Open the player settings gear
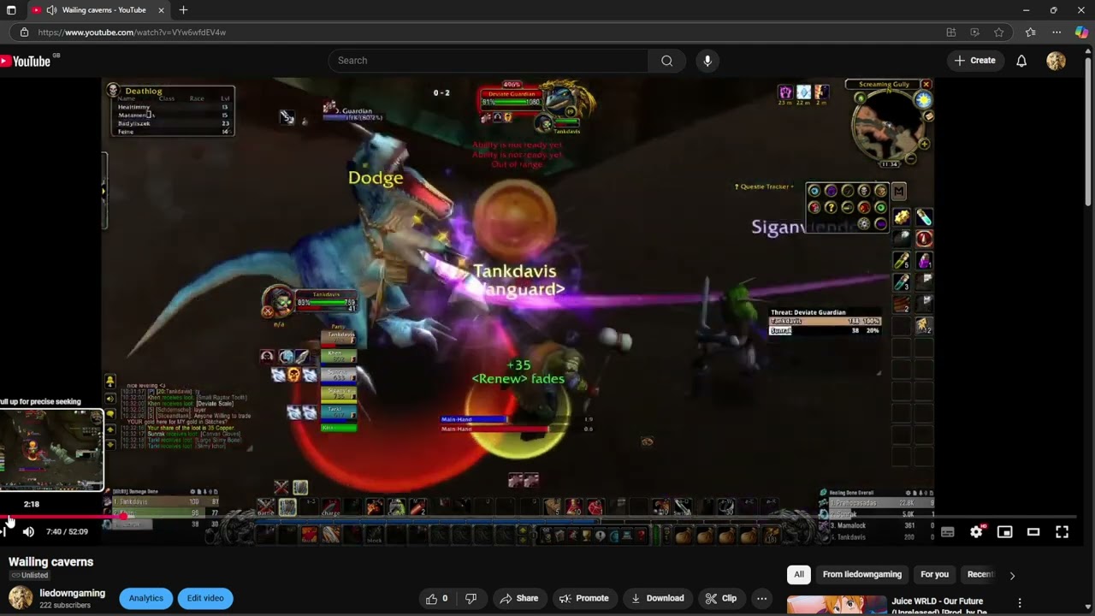Image resolution: width=1095 pixels, height=616 pixels. (976, 532)
